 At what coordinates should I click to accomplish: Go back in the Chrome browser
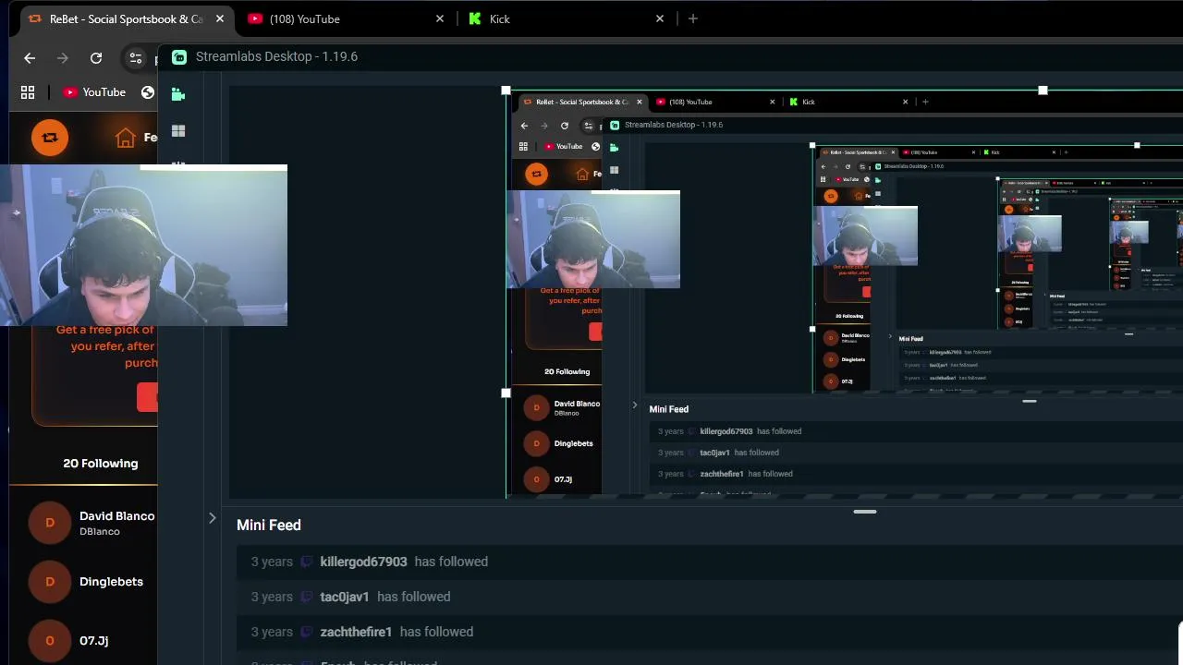(30, 58)
